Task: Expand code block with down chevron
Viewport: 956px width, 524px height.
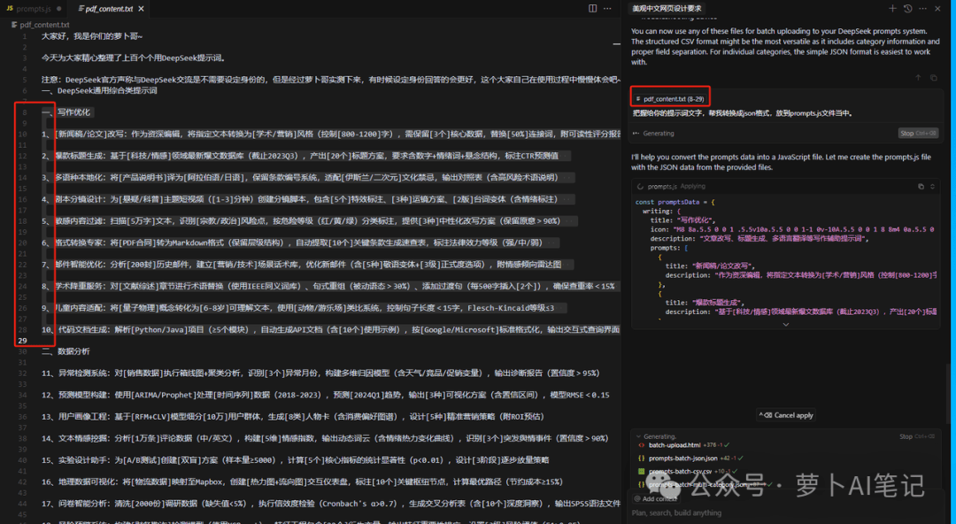Action: pyautogui.click(x=786, y=325)
